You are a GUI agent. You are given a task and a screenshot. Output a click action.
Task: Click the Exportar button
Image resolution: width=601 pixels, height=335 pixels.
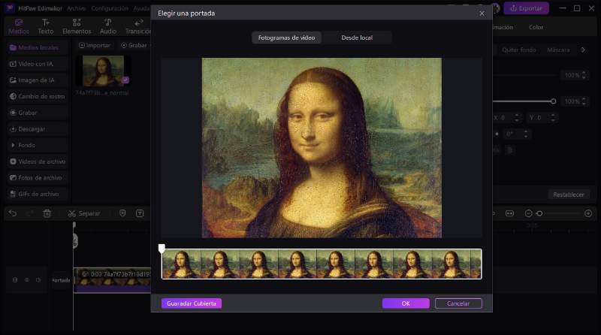click(527, 8)
